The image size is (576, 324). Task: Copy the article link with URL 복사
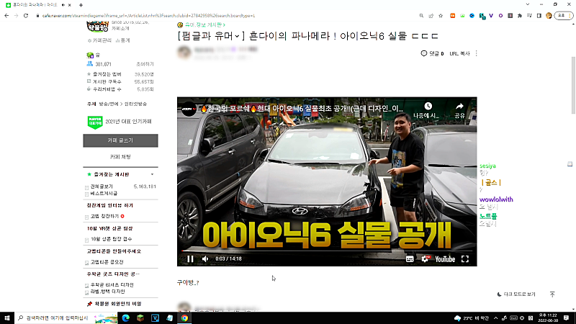459,53
